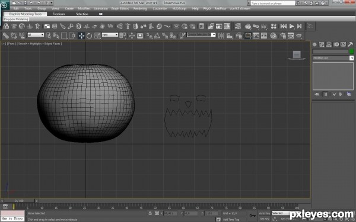Image resolution: width=356 pixels, height=222 pixels.
Task: Choose the Rectangular Selection Region tool
Action: [x=64, y=36]
